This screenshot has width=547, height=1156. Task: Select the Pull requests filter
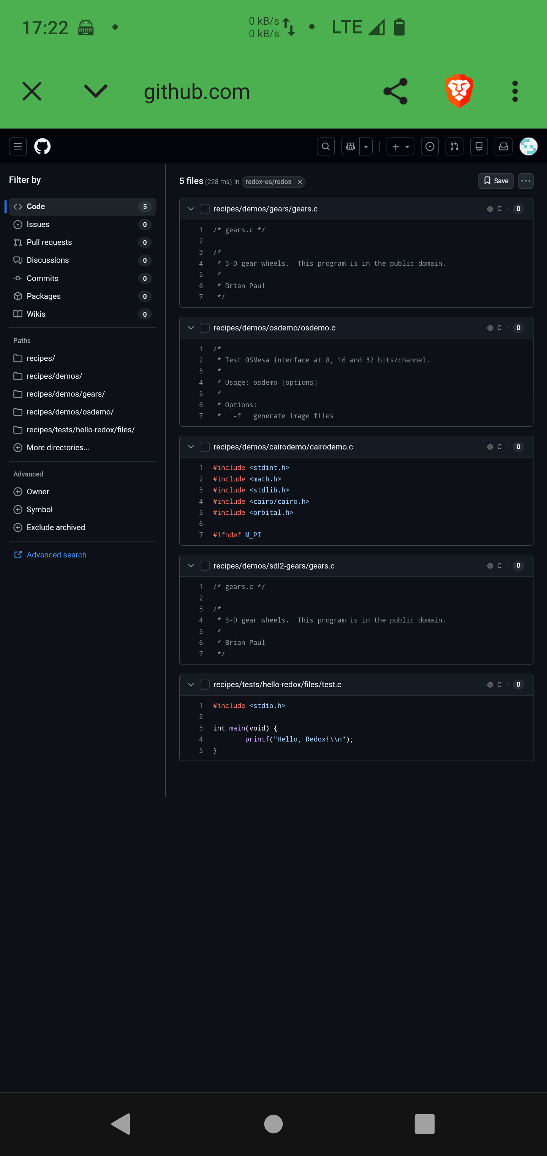pyautogui.click(x=49, y=242)
